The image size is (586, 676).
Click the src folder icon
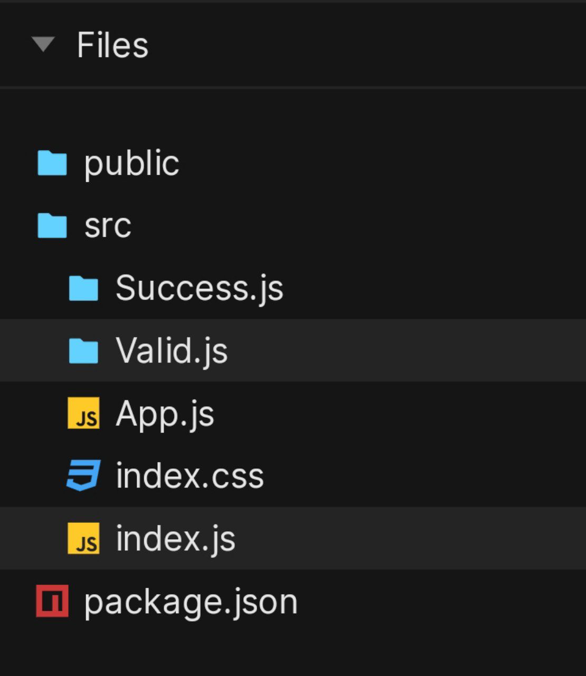click(52, 226)
